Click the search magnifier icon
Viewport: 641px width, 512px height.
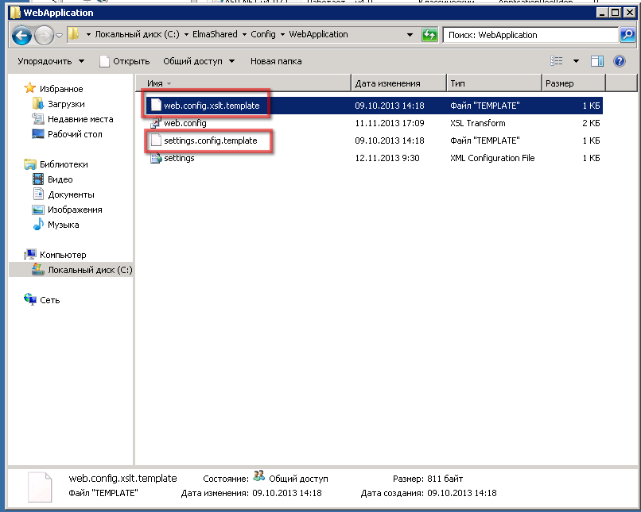click(x=627, y=35)
